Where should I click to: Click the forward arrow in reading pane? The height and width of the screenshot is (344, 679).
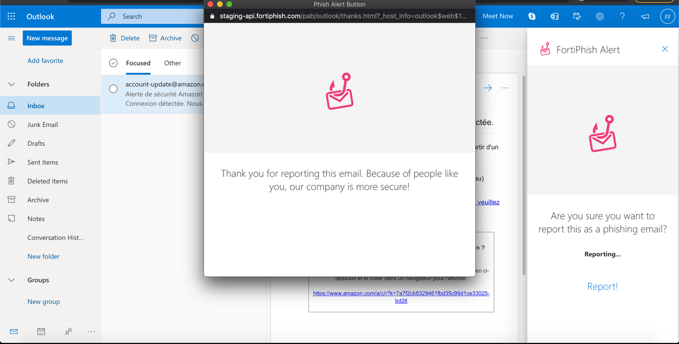[488, 88]
